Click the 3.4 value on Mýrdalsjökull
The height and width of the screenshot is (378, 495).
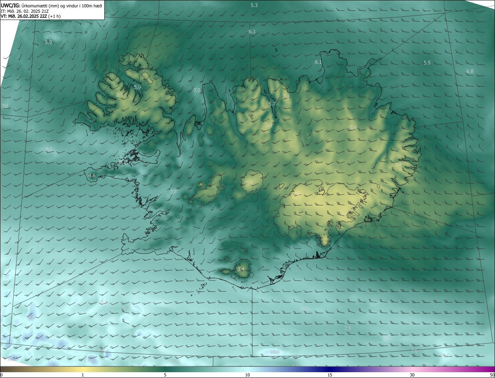point(241,269)
